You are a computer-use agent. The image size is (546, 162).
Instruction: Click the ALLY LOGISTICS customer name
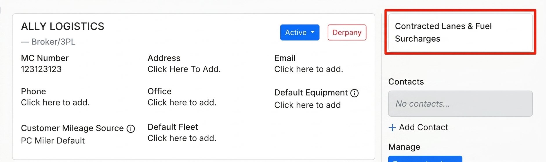[x=63, y=26]
